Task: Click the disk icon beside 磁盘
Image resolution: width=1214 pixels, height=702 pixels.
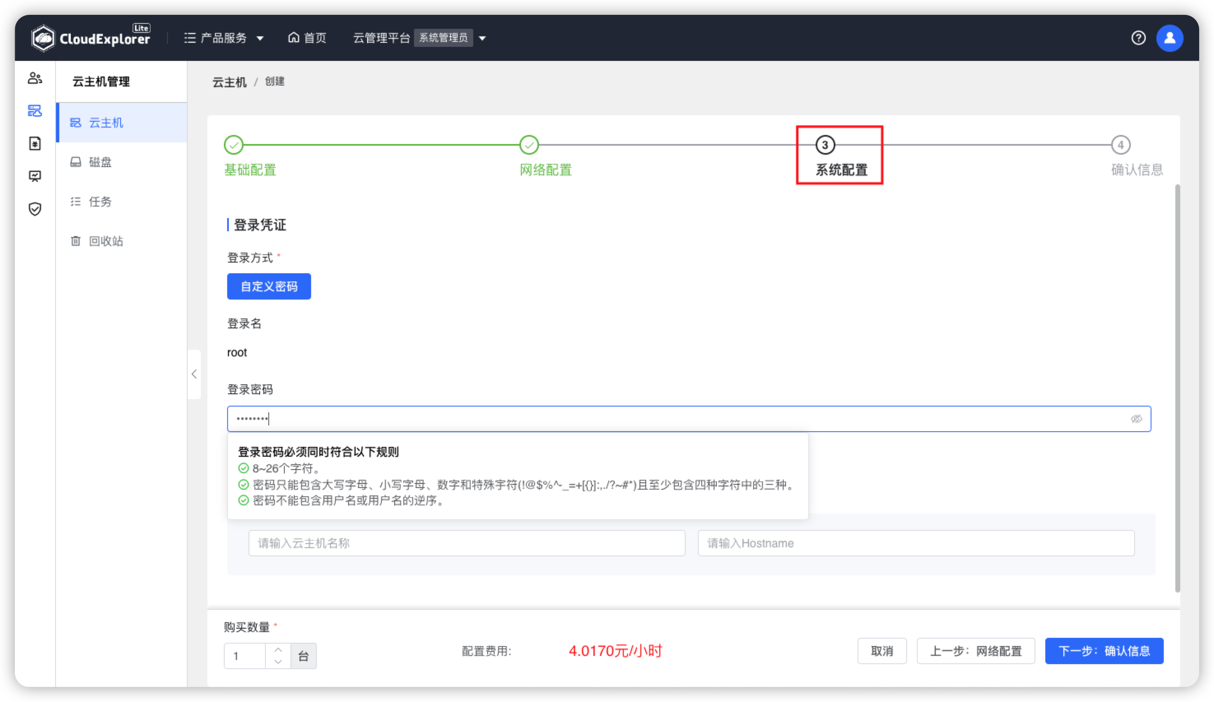Action: click(76, 162)
